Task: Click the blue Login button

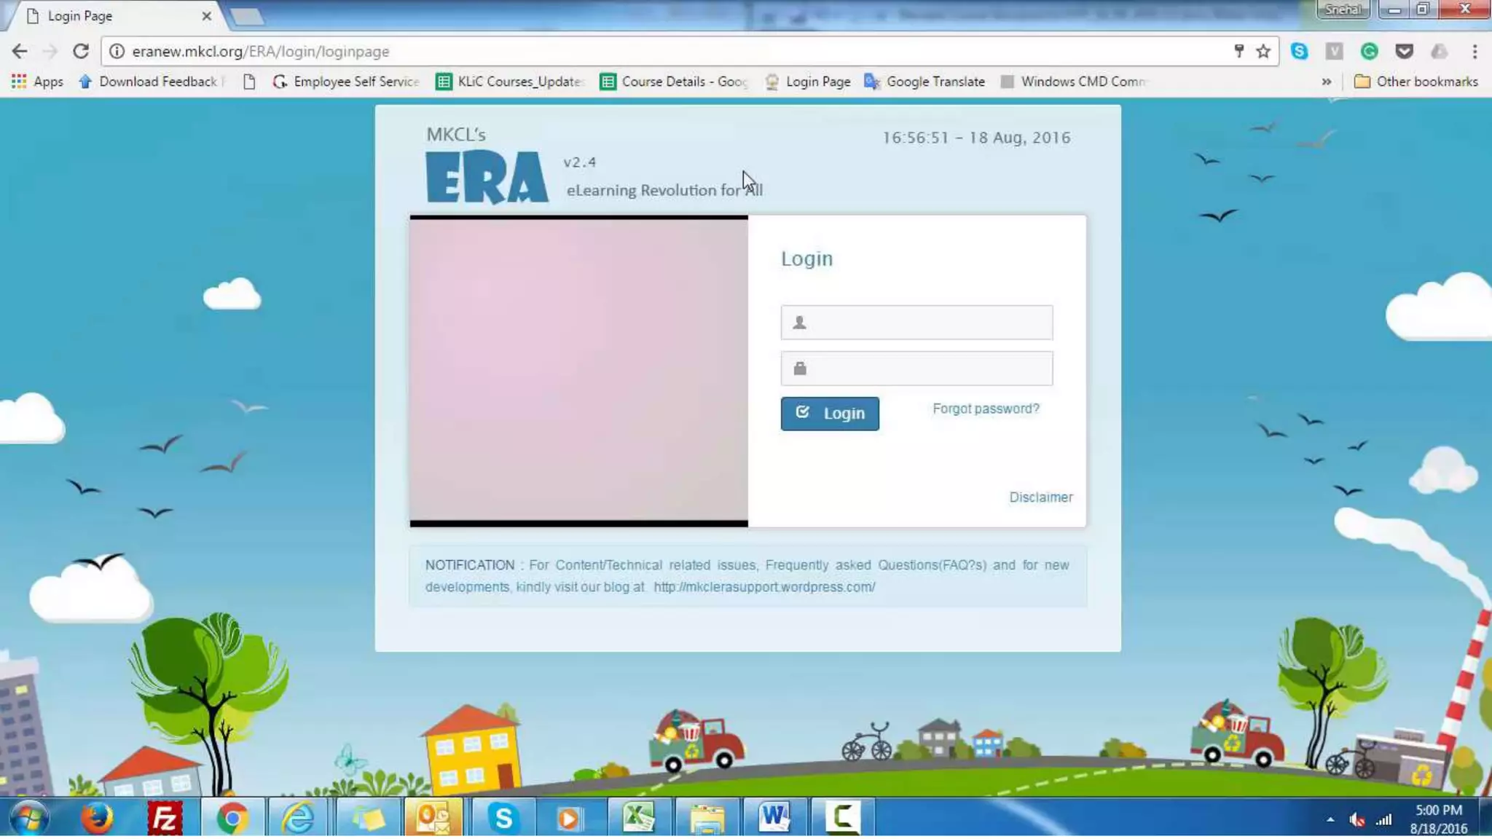Action: pos(829,413)
